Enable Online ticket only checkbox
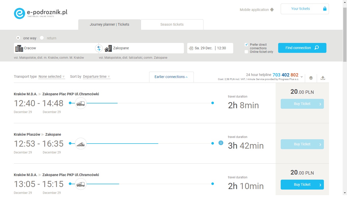This screenshot has height=202, width=347. pos(246,52)
